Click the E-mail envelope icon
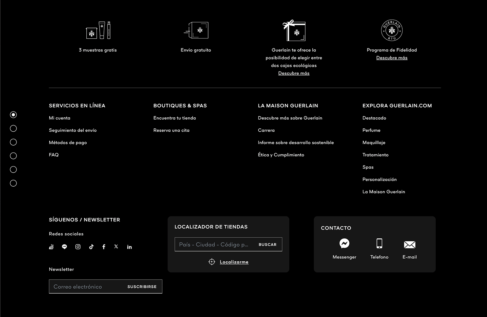 coord(410,244)
